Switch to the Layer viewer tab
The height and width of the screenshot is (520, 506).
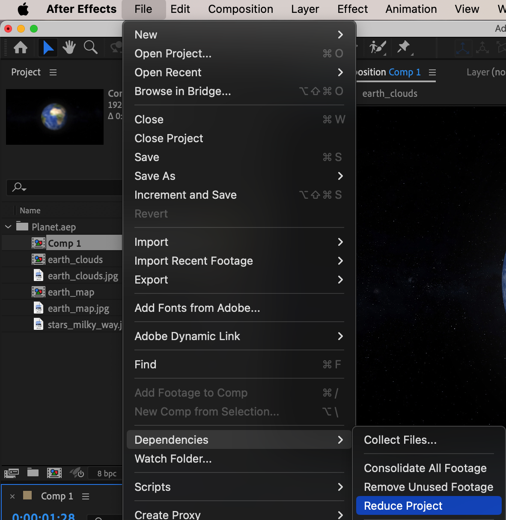pyautogui.click(x=486, y=72)
